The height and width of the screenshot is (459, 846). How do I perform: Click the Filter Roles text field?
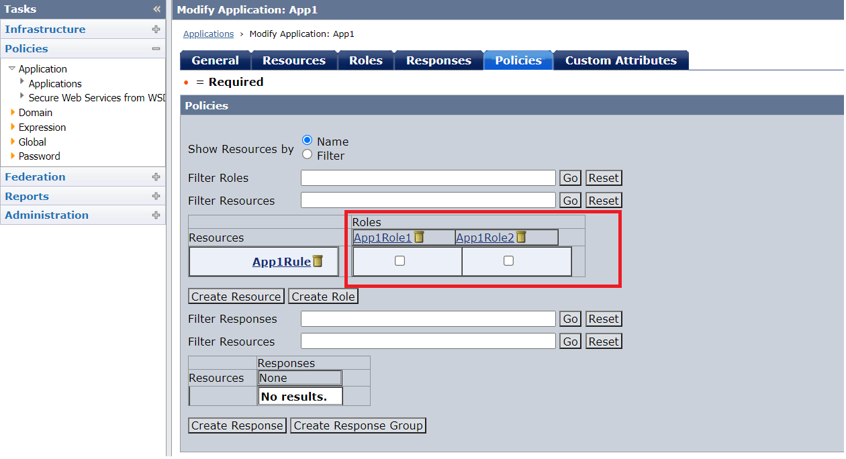point(428,178)
